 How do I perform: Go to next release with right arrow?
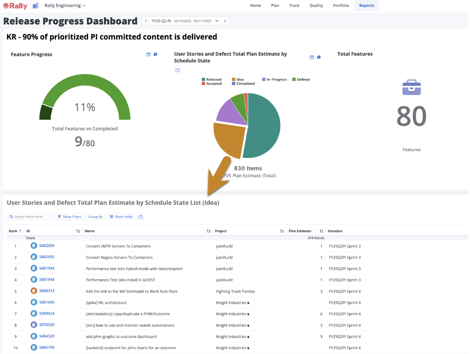pos(225,21)
